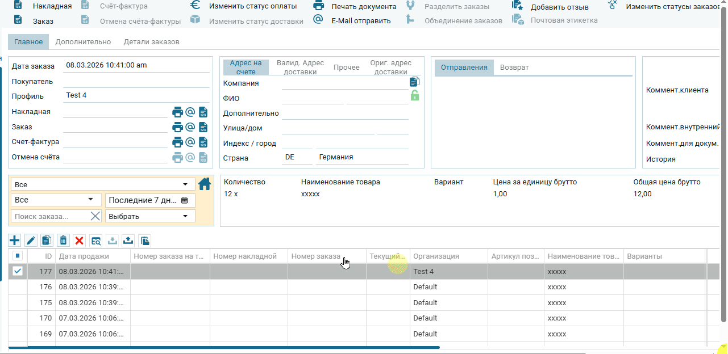728x354 pixels.
Task: Click the printer icon in the Накладная row
Action: pos(177,112)
